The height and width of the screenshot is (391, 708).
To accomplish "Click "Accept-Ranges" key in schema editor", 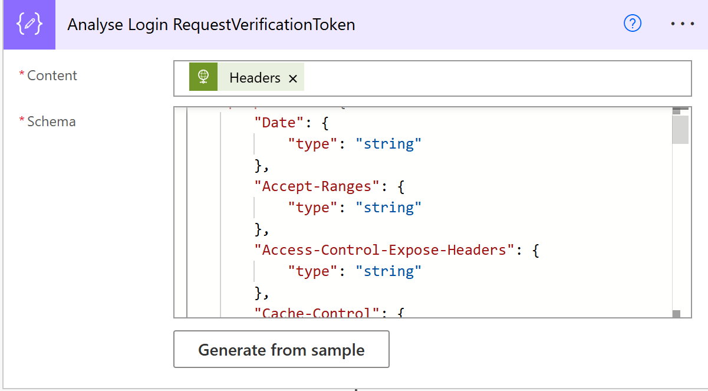I will [x=317, y=186].
